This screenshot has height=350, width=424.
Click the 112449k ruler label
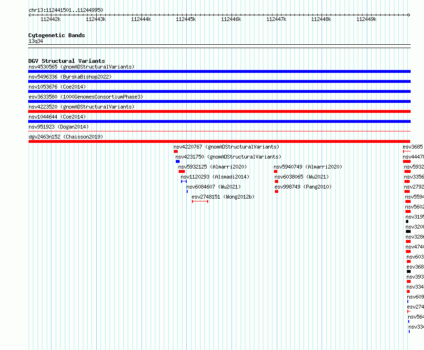tap(366, 19)
